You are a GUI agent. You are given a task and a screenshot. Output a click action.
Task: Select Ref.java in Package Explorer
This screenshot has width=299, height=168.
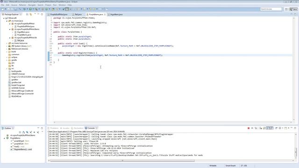click(21, 41)
